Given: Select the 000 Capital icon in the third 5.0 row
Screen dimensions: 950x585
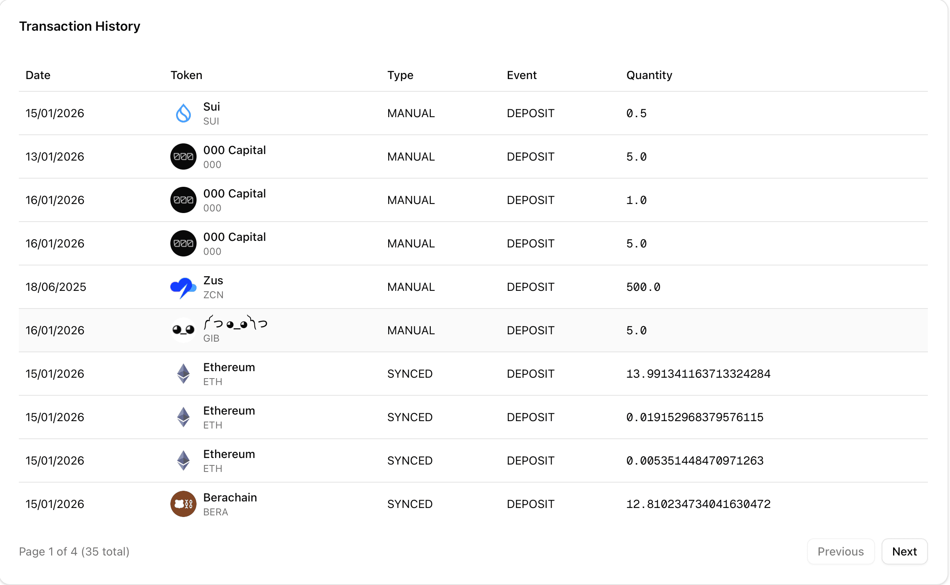Looking at the screenshot, I should pyautogui.click(x=183, y=243).
